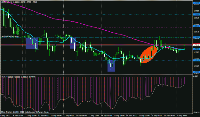Click the 1.5725 price scale label
Image resolution: width=200 pixels, height=117 pixels.
[x=196, y=66]
